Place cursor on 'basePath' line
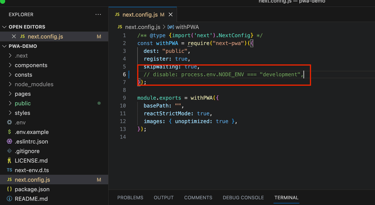 [x=164, y=106]
